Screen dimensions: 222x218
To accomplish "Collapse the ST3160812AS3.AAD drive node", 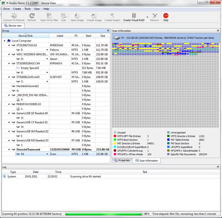I will pos(9,77).
